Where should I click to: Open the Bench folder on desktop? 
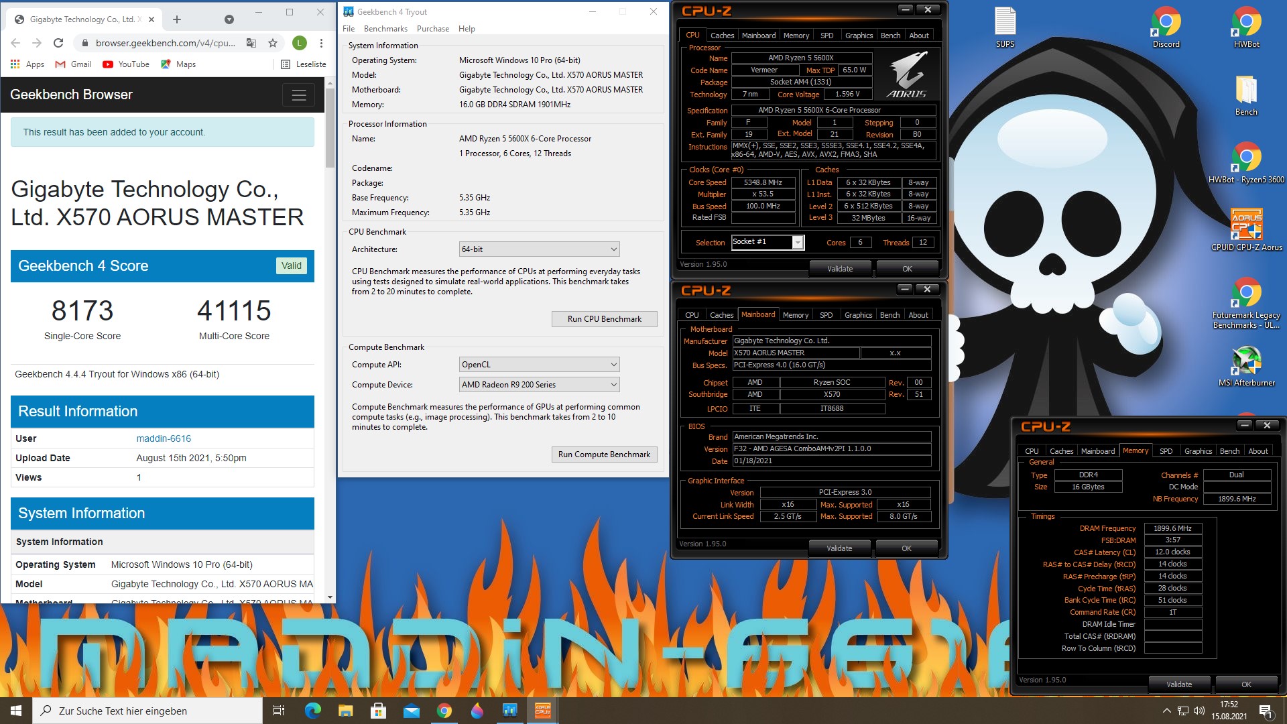point(1246,95)
